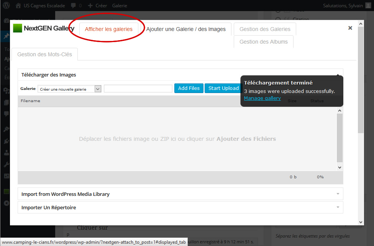This screenshot has height=246, width=374.
Task: Click the user avatar beside Salutations, Sylvain
Action: tap(368, 5)
